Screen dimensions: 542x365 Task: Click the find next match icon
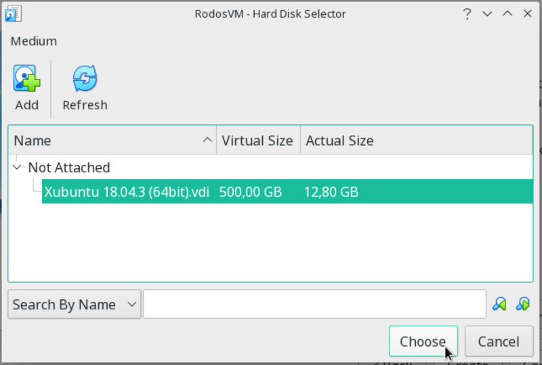pyautogui.click(x=522, y=304)
